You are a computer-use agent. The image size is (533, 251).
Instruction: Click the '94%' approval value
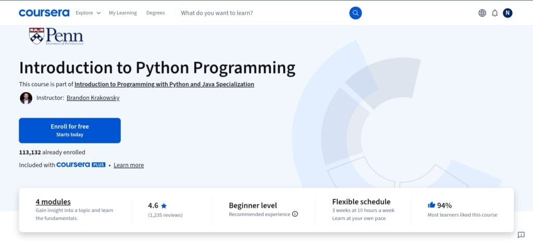[445, 206]
